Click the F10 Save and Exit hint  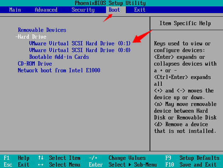click(191, 164)
